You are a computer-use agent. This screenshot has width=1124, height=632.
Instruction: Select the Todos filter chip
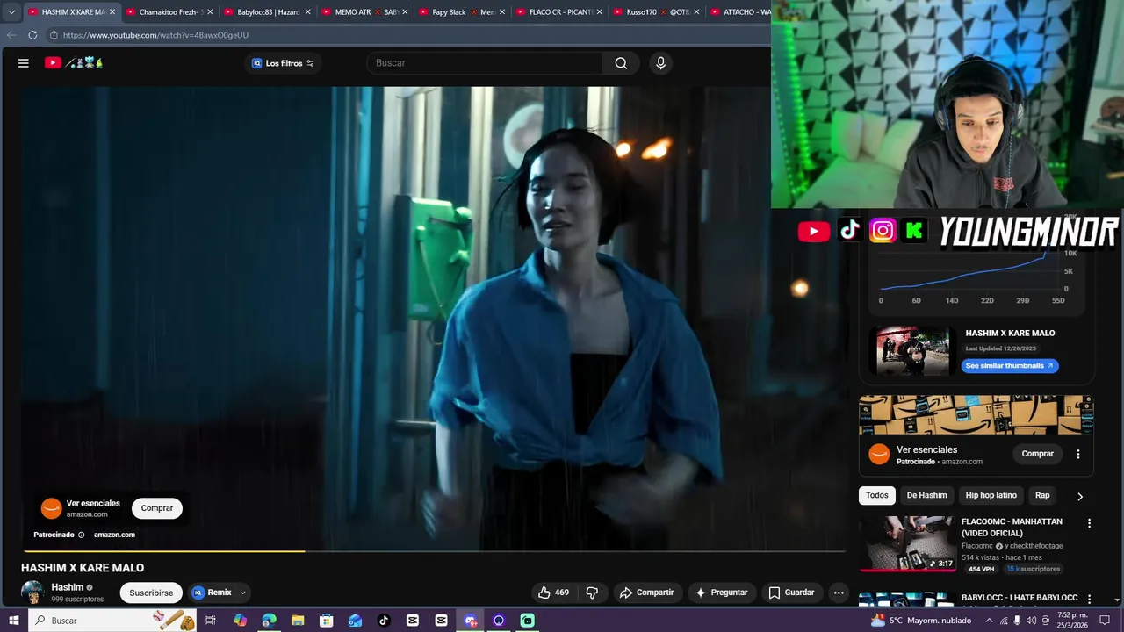tap(876, 495)
